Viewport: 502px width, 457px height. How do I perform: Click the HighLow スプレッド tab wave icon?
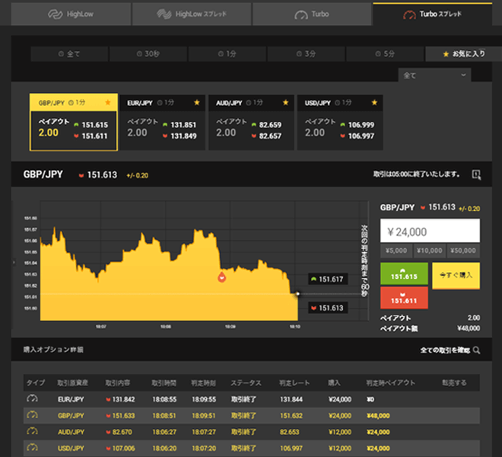point(164,14)
